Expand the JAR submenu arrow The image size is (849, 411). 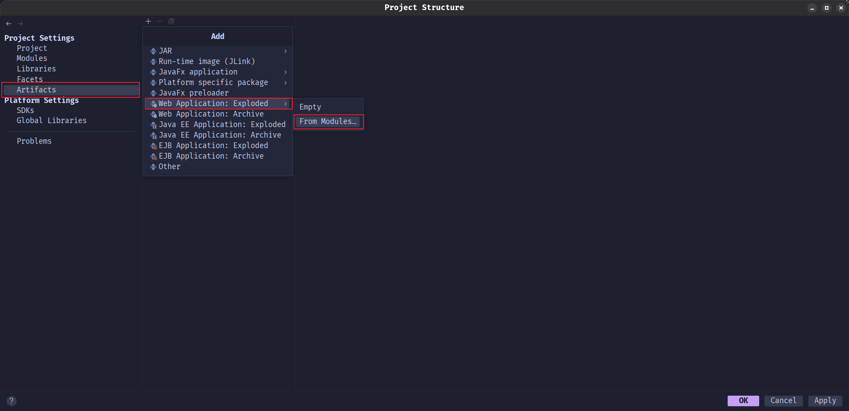point(285,51)
